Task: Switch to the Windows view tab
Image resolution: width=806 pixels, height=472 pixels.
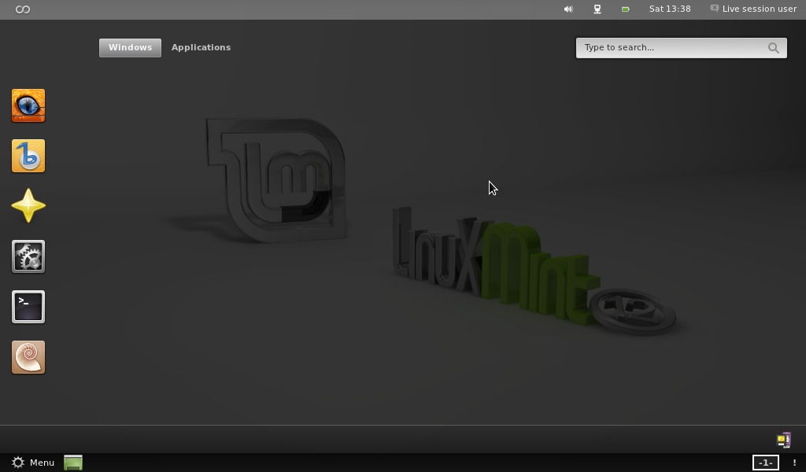Action: pyautogui.click(x=130, y=48)
